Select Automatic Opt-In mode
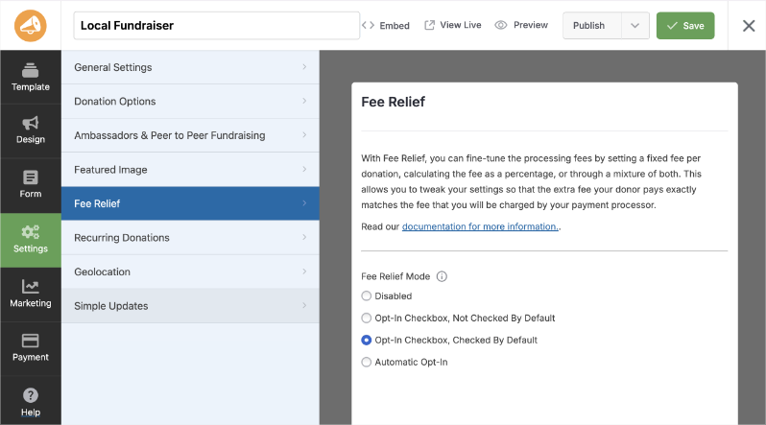The height and width of the screenshot is (425, 766). point(367,362)
